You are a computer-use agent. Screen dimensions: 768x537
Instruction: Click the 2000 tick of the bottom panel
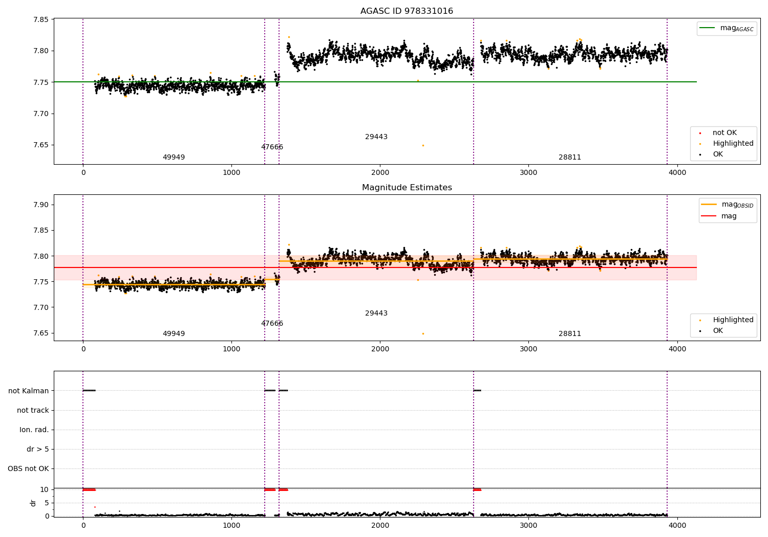(380, 525)
